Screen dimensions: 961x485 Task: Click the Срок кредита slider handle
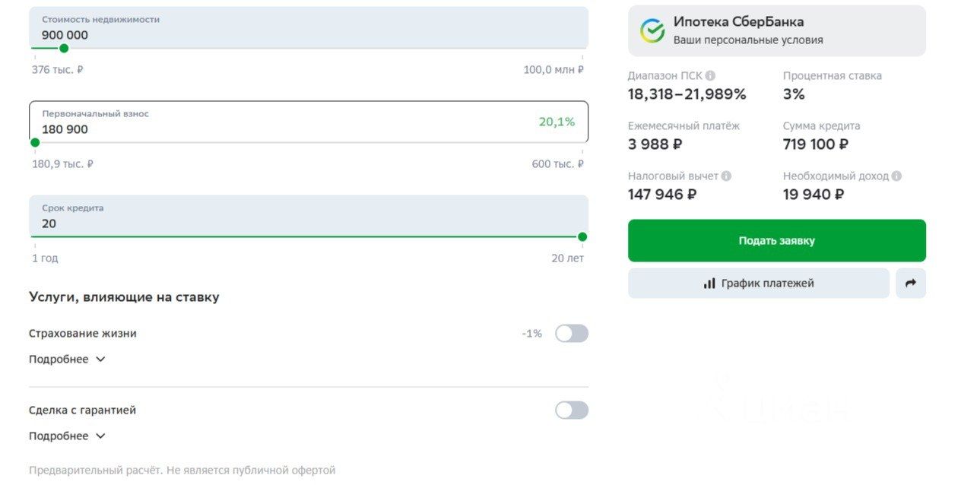(582, 236)
